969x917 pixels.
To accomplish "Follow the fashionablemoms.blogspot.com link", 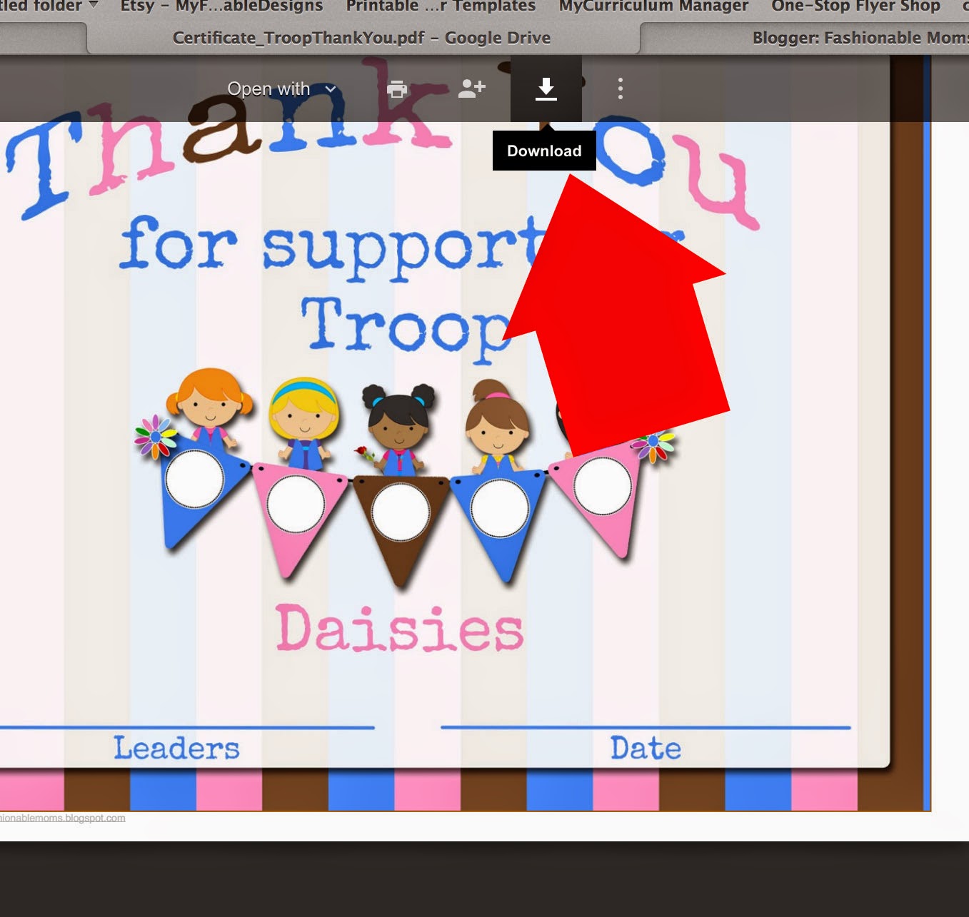I will (62, 818).
